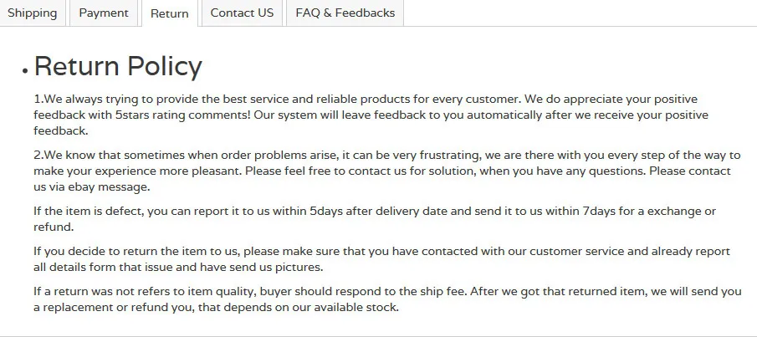Click paragraph 1 about best service

(371, 115)
